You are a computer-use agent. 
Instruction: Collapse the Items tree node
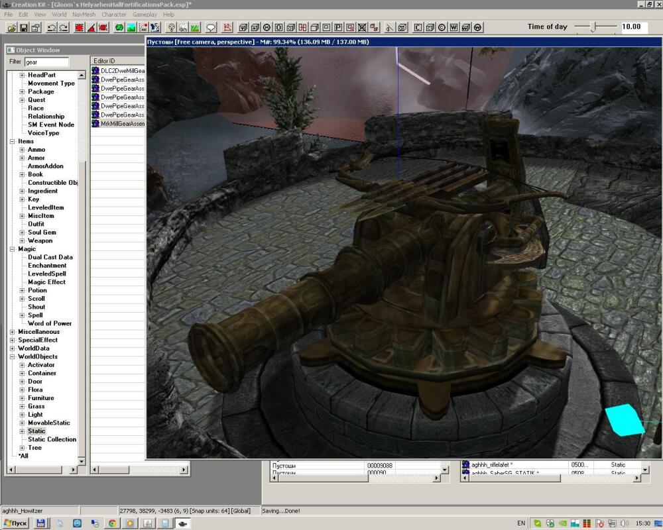pos(12,141)
